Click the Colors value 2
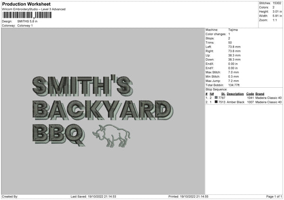Viewport: 284px width, 200px height. [x=274, y=8]
